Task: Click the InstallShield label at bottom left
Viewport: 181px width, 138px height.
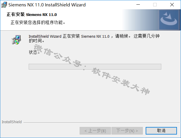Action: 12,122
